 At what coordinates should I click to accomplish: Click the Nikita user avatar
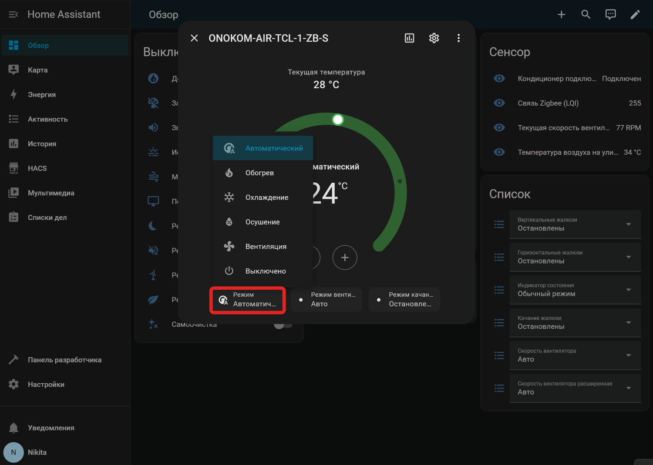click(13, 452)
